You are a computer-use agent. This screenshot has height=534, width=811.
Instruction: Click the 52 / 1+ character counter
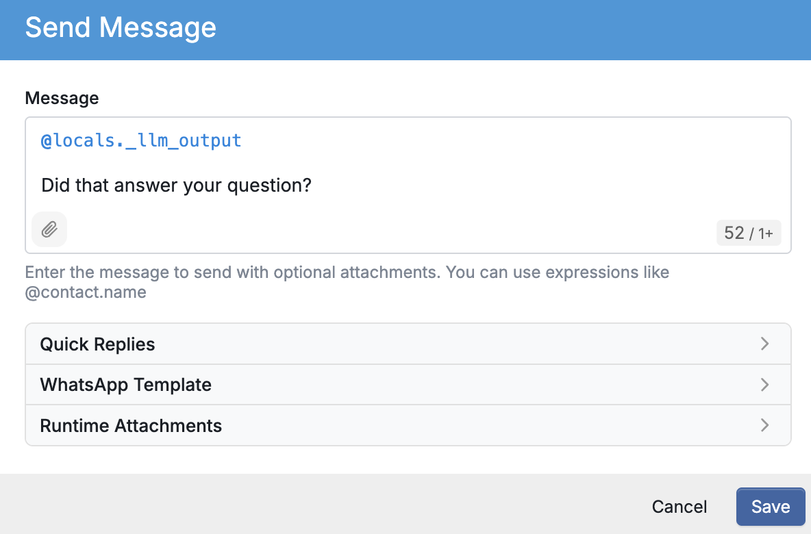749,233
